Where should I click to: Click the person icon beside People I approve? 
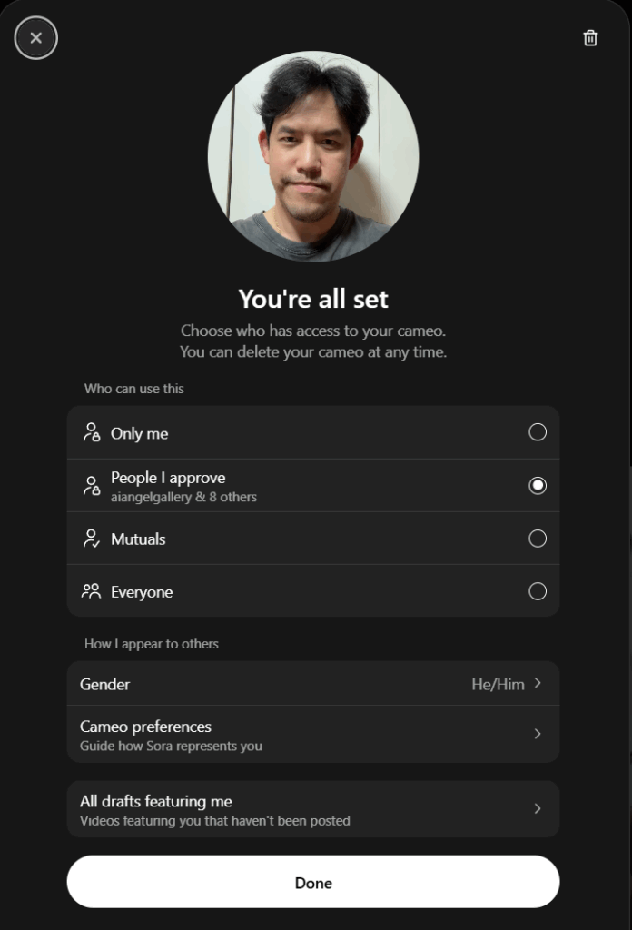pyautogui.click(x=91, y=486)
